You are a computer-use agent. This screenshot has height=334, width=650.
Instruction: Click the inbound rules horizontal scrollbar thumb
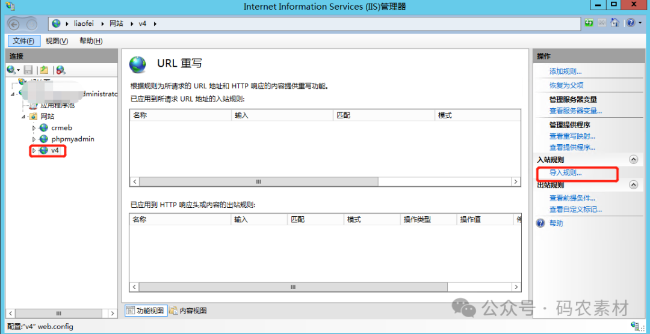click(259, 181)
